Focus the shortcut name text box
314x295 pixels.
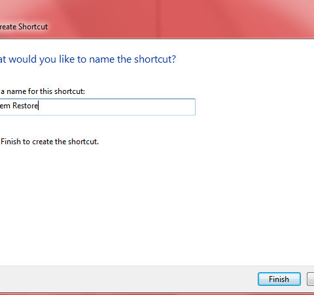tap(97, 107)
